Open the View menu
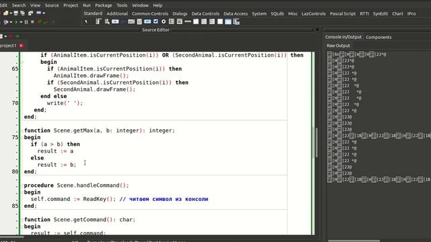This screenshot has width=431, height=242. click(35, 5)
